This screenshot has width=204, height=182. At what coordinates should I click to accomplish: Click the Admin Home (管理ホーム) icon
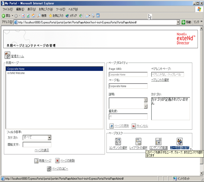7,55
